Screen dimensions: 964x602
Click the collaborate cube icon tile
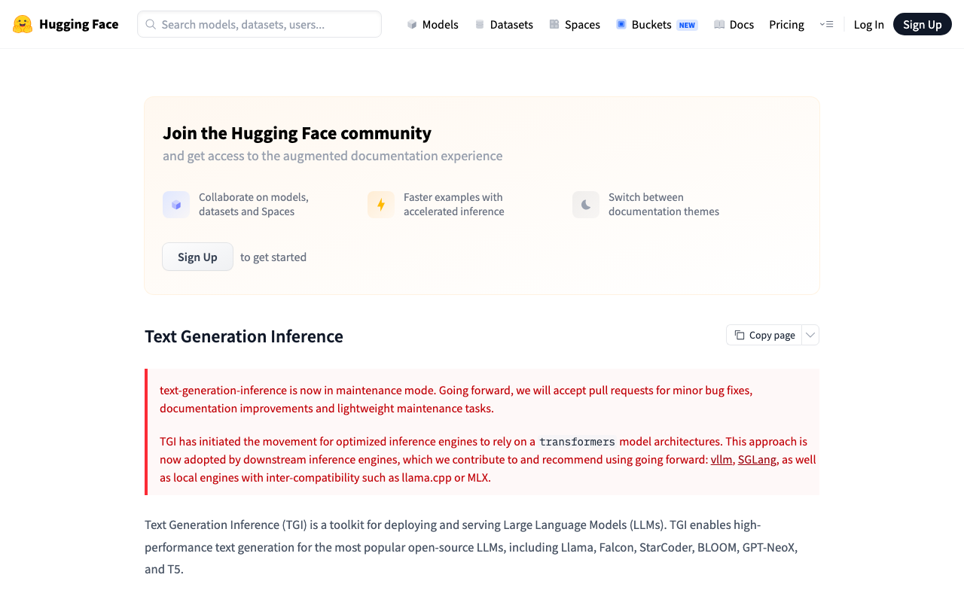[x=176, y=205]
